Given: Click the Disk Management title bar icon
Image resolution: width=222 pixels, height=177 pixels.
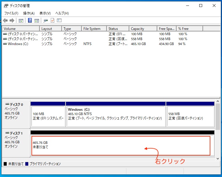Looking at the screenshot, I should coord(6,6).
